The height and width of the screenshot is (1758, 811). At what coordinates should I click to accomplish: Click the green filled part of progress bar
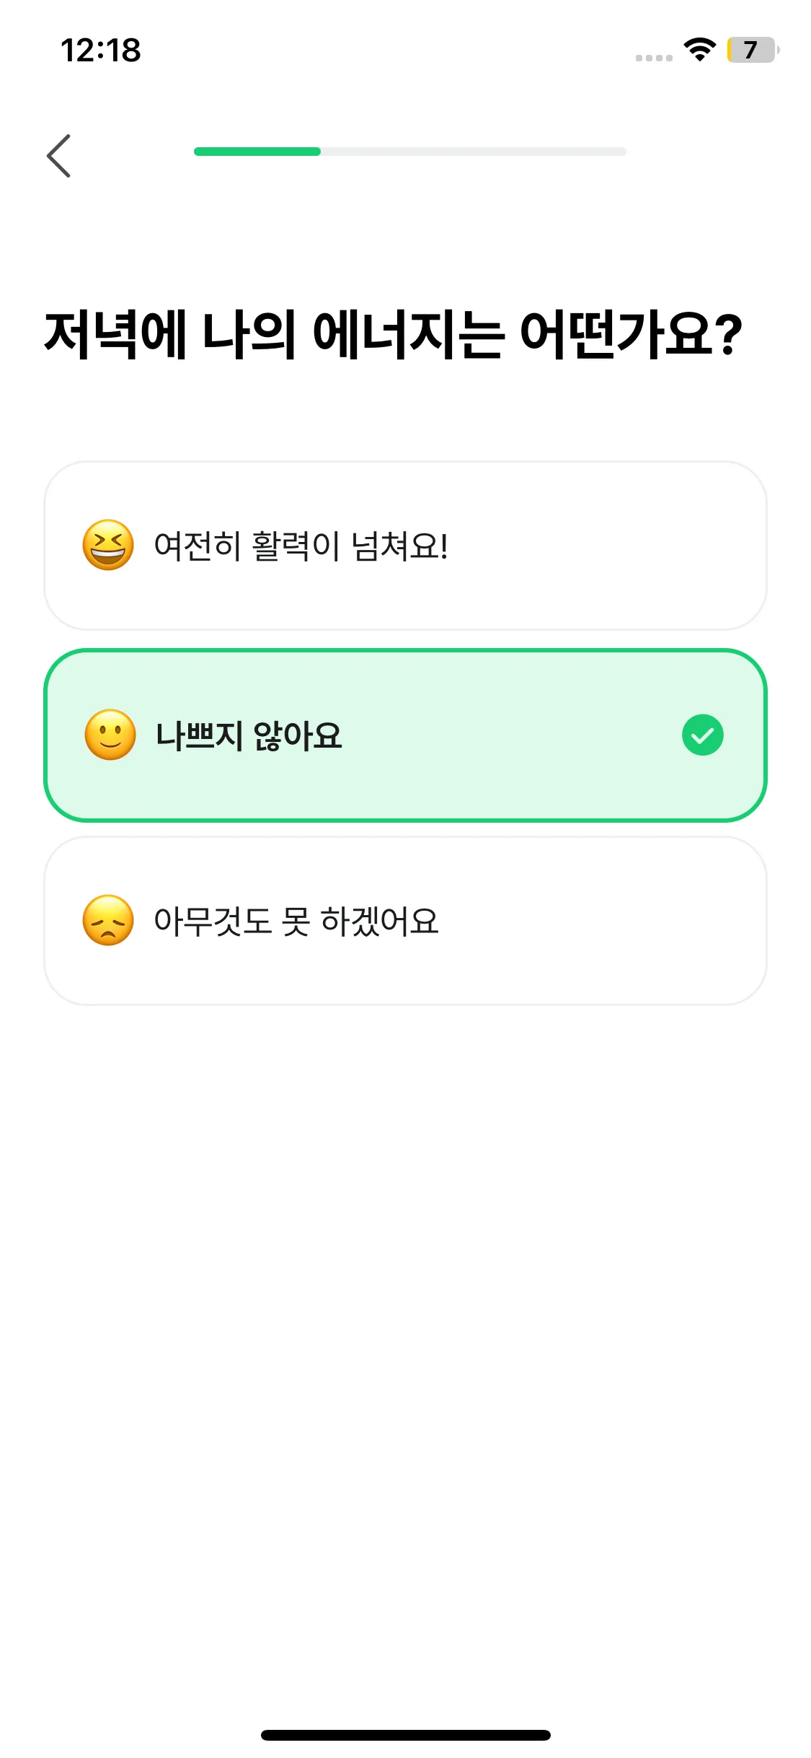click(257, 152)
